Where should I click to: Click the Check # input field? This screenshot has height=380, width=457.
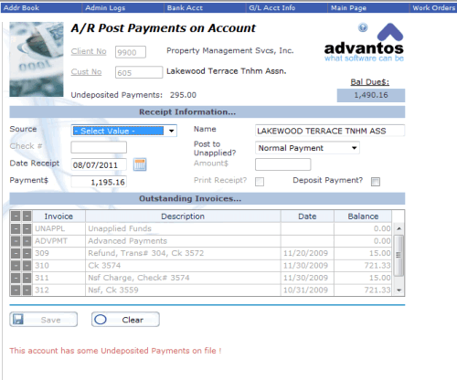(99, 148)
